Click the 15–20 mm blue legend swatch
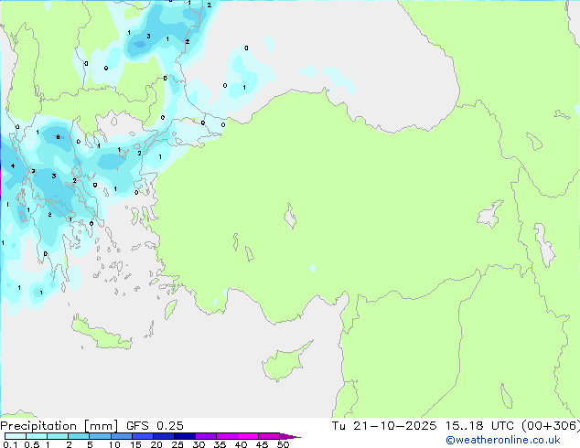This screenshot has width=580, height=448. pos(142,436)
